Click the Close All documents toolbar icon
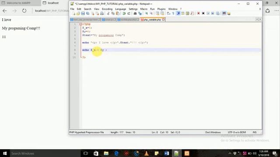280x157 pixels. tap(97, 14)
